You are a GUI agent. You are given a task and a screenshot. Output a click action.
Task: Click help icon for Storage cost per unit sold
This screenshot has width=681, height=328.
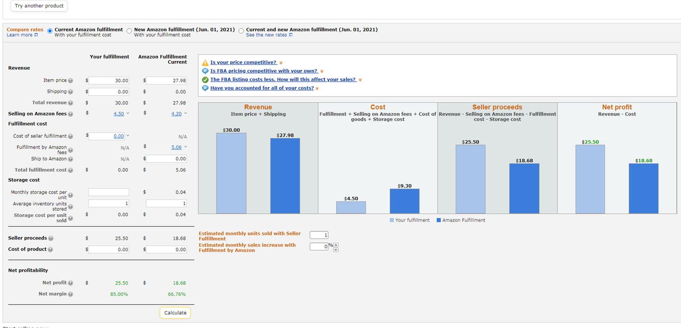coord(70,218)
